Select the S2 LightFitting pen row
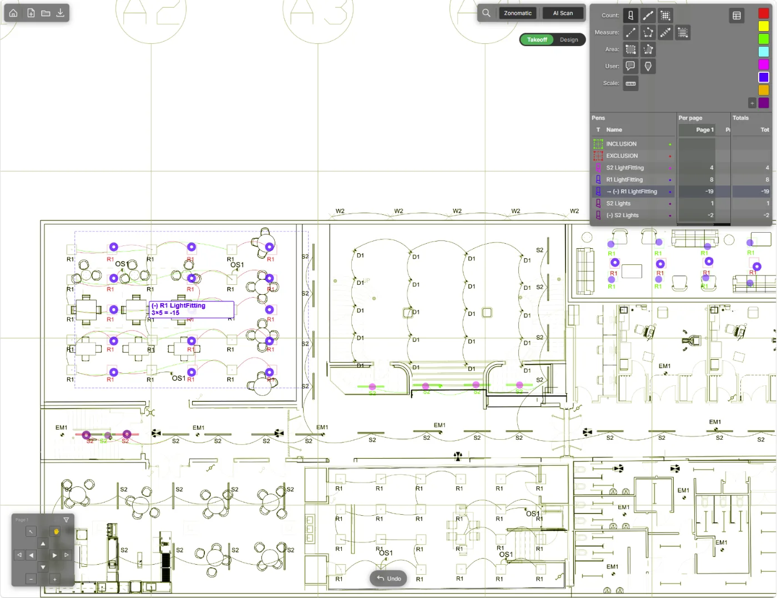Screen dimensions: 777x598 (633, 168)
